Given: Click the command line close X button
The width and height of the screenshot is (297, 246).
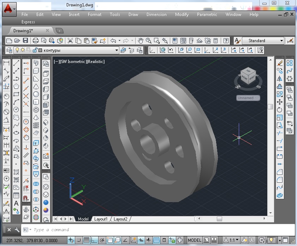Looking at the screenshot, I should click(x=9, y=230).
